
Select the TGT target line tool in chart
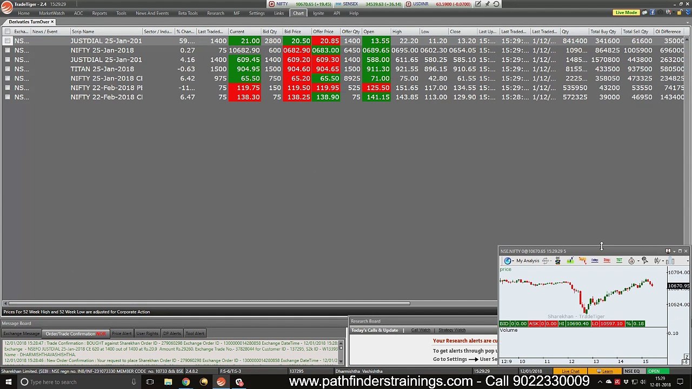tap(619, 261)
